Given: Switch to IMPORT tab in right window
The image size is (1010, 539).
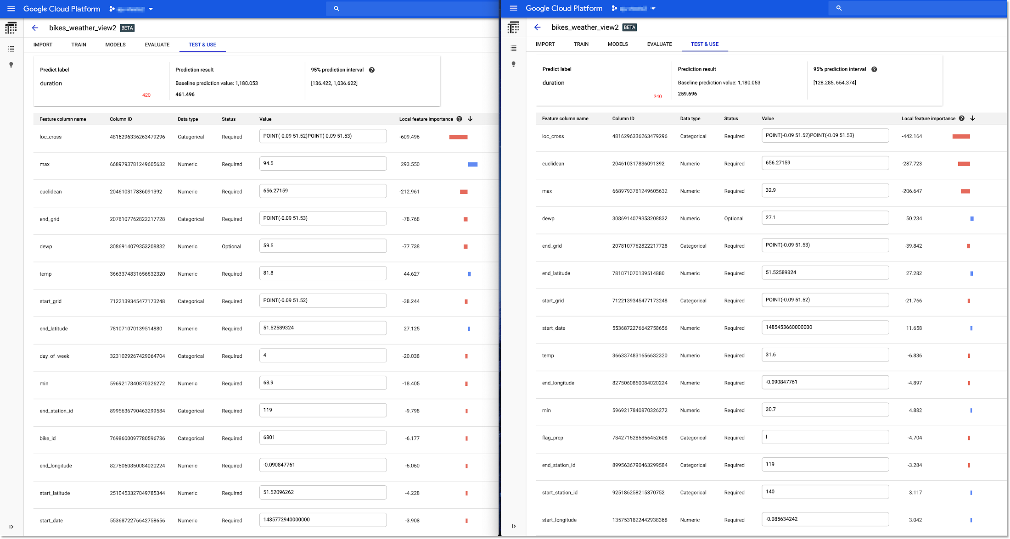Looking at the screenshot, I should pos(545,44).
